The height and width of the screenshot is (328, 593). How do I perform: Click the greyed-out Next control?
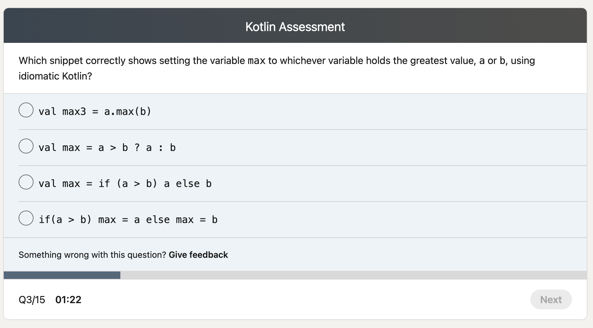(551, 299)
